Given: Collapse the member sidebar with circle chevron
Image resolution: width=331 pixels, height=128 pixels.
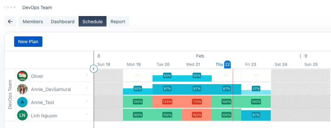Looking at the screenshot, I should [94, 69].
